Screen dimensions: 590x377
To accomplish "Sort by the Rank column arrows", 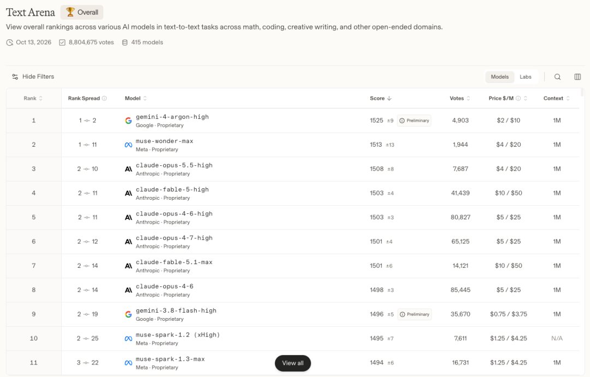I will click(40, 99).
